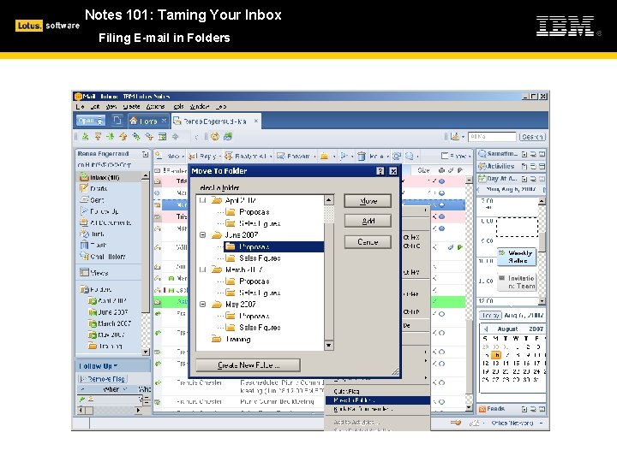This screenshot has width=617, height=462.
Task: Collapse the May 2007 folder in dialog
Action: pos(202,304)
